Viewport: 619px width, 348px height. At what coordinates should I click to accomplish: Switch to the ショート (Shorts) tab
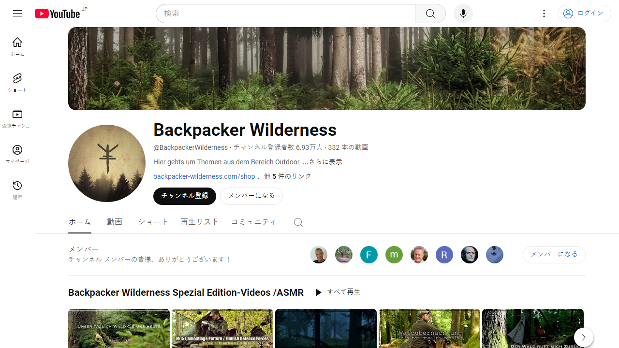[x=153, y=222]
